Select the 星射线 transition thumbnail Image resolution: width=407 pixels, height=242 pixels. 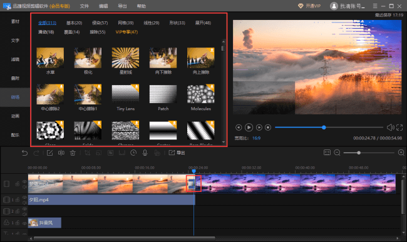click(x=125, y=58)
